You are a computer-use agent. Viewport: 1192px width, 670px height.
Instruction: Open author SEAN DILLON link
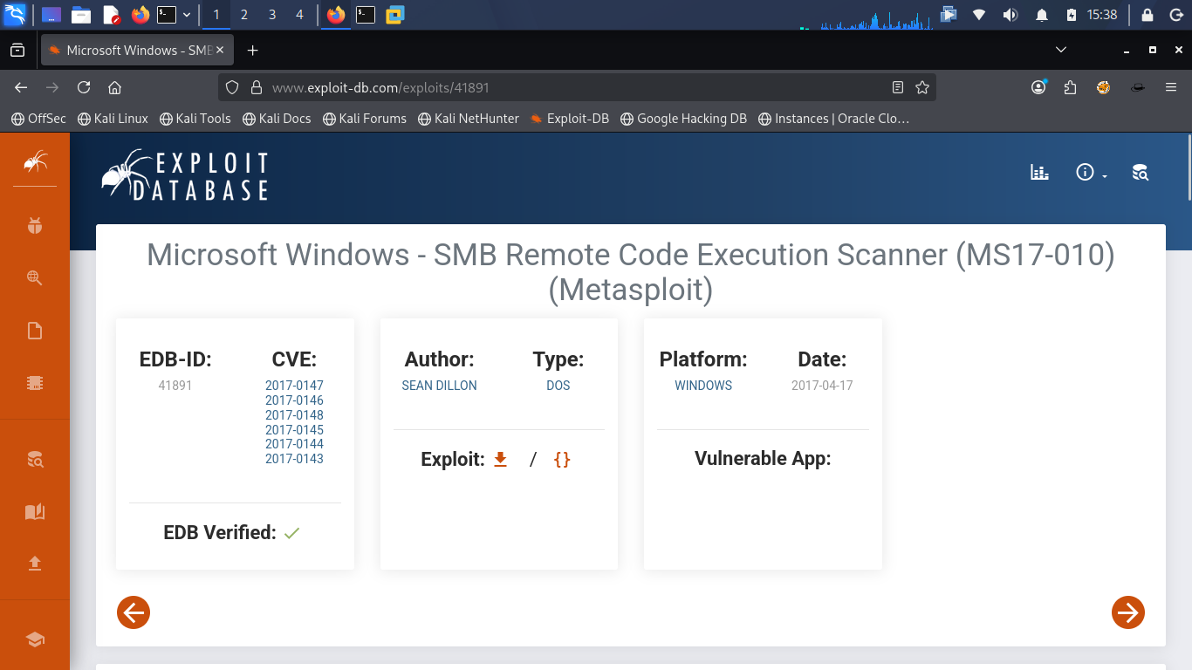(x=439, y=386)
